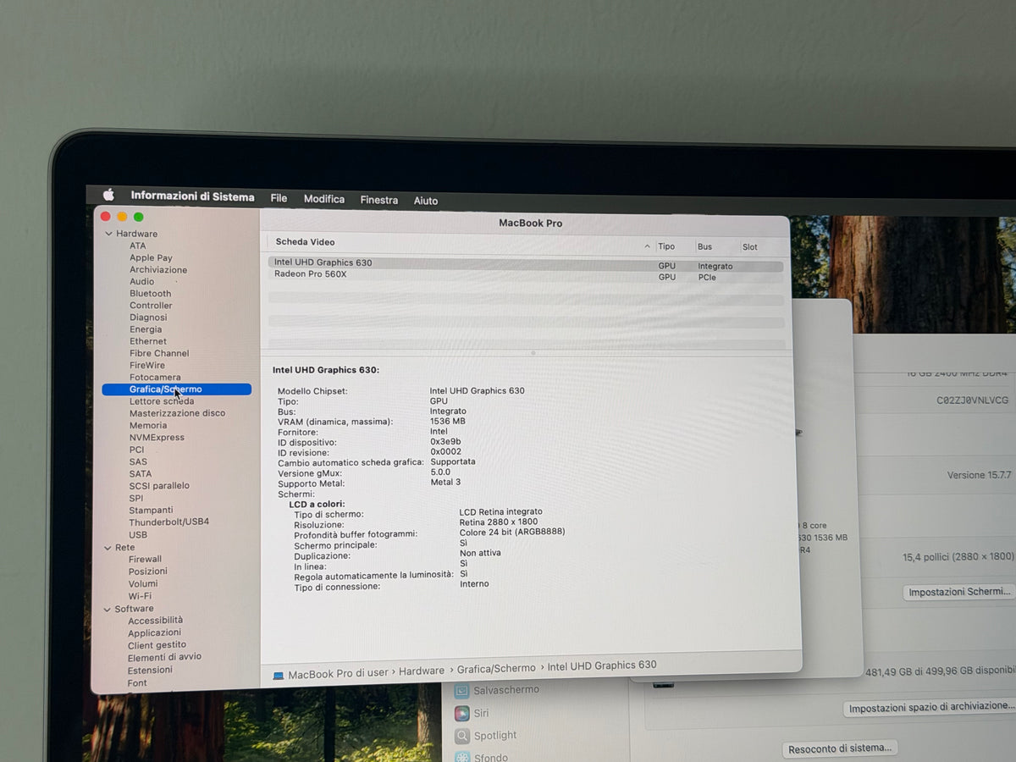Image resolution: width=1016 pixels, height=762 pixels.
Task: Select Firewall under Rete
Action: [145, 559]
